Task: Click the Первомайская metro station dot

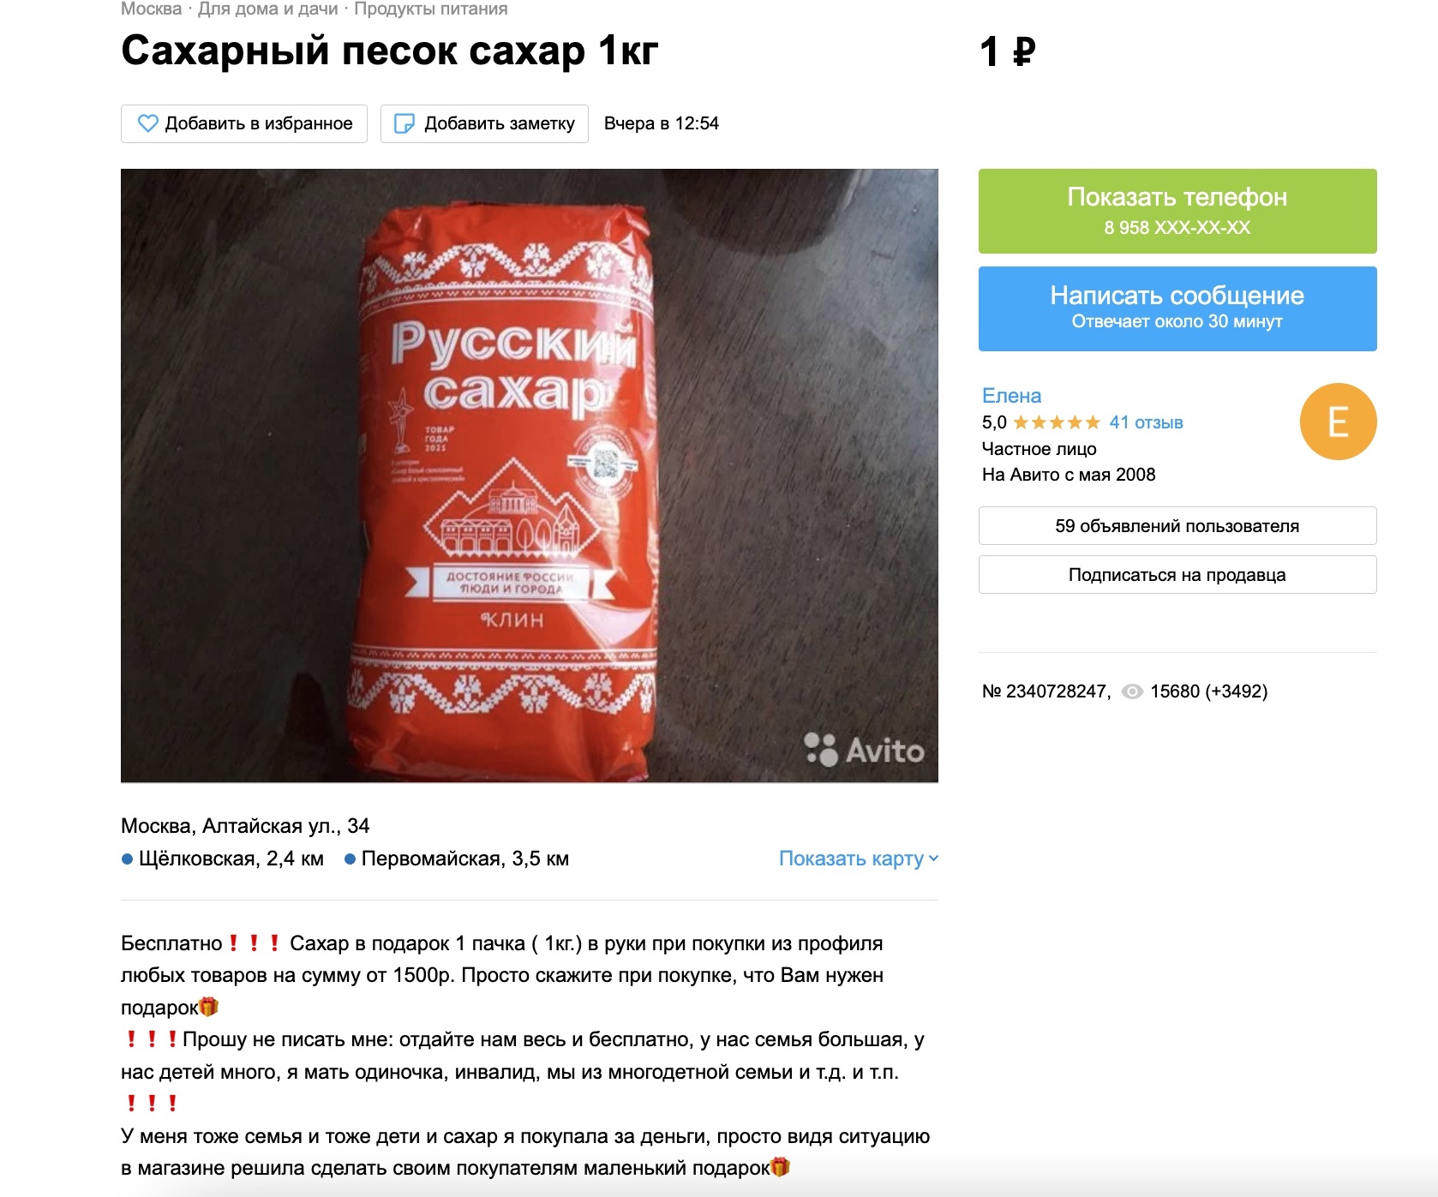Action: pyautogui.click(x=350, y=859)
